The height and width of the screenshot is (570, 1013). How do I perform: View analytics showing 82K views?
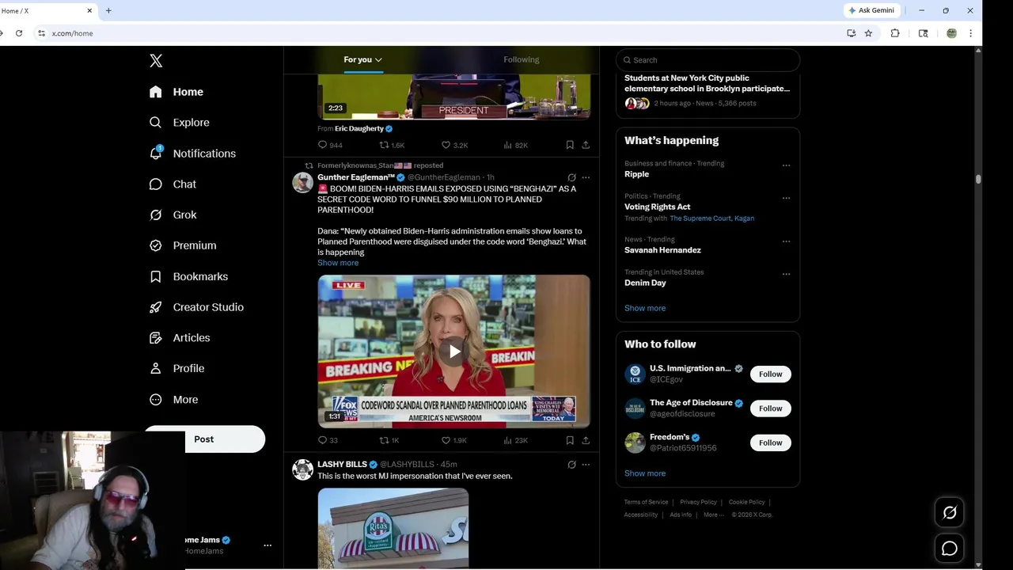pyautogui.click(x=515, y=145)
